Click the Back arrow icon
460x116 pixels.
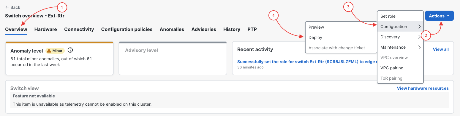(x=7, y=7)
